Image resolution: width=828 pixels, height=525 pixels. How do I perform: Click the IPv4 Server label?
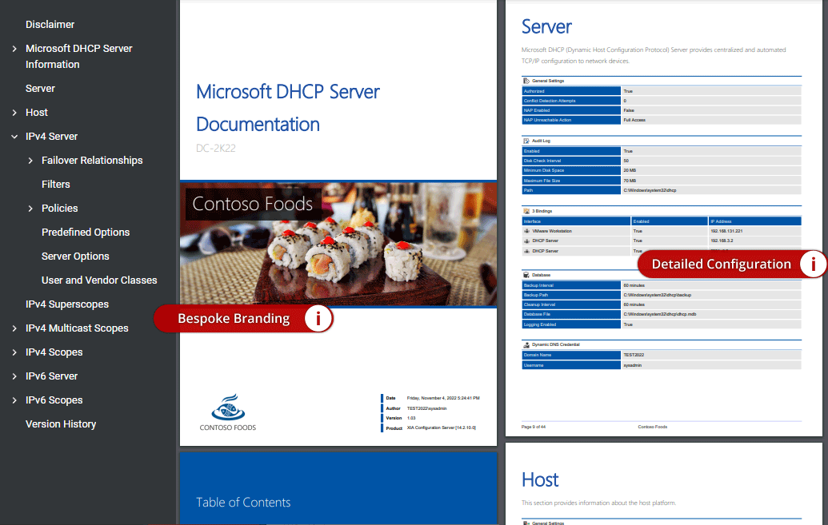[x=51, y=136]
